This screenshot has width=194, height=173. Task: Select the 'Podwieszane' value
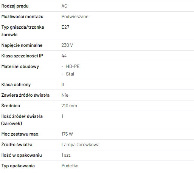[75, 17]
